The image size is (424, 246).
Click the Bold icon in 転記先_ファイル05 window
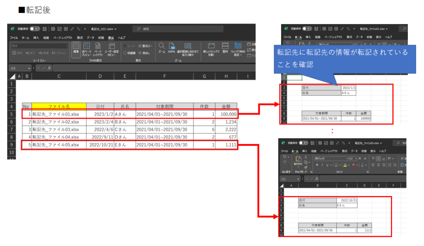tap(317, 165)
